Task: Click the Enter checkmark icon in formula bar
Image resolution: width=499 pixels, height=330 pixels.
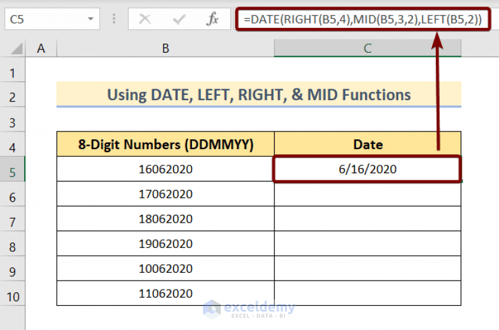Action: coord(179,20)
